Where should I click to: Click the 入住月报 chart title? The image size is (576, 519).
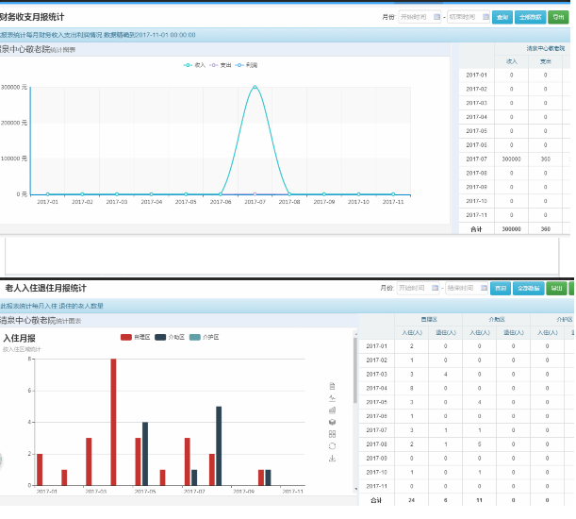tap(19, 338)
